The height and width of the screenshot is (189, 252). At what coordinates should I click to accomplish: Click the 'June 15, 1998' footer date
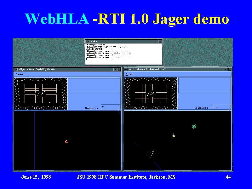pos(36,177)
